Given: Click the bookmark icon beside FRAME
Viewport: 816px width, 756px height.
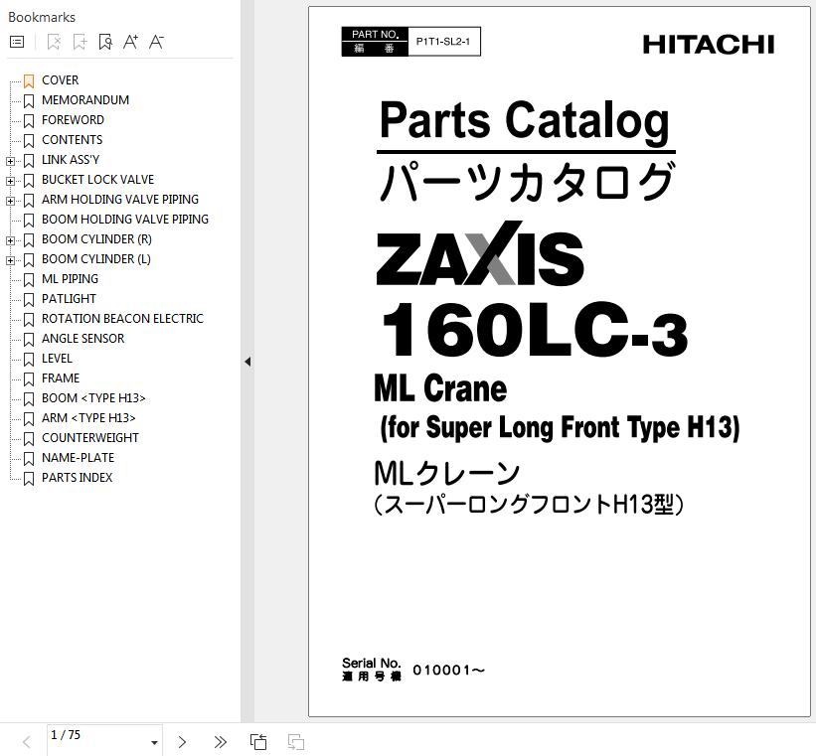Looking at the screenshot, I should (x=29, y=378).
